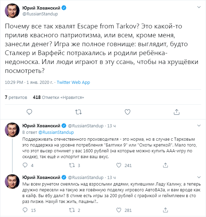Expand options chevron on first reply
Screen dimensions: 206x217
[199, 126]
